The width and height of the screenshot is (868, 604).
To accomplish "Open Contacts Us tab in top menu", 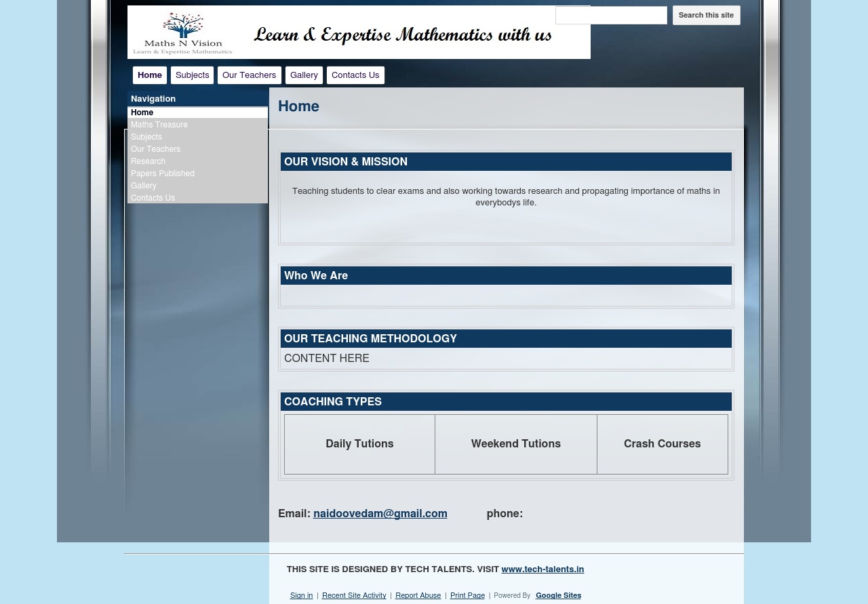I will tap(355, 75).
